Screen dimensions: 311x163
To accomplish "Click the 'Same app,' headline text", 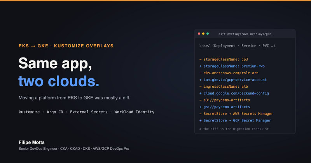I will 55,64.
